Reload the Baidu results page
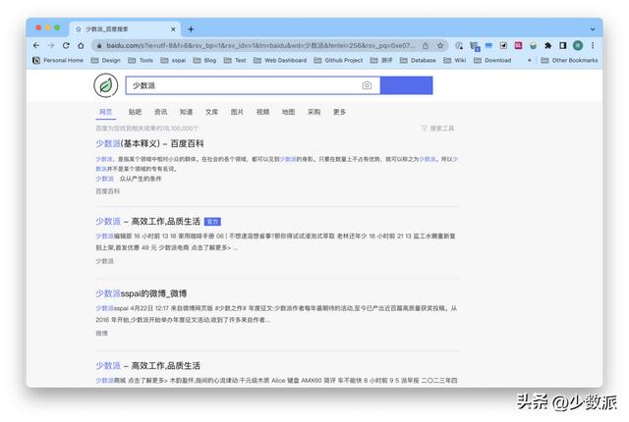The width and height of the screenshot is (629, 422). pyautogui.click(x=66, y=46)
